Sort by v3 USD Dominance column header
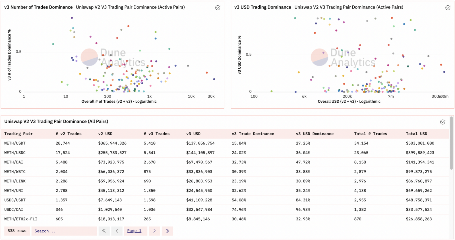 [x=315, y=134]
